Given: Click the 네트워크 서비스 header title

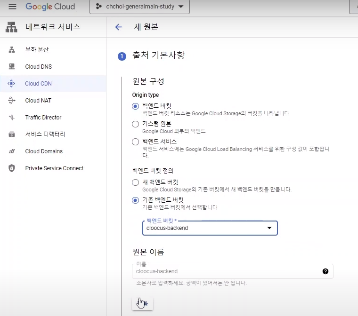Looking at the screenshot, I should click(x=53, y=27).
